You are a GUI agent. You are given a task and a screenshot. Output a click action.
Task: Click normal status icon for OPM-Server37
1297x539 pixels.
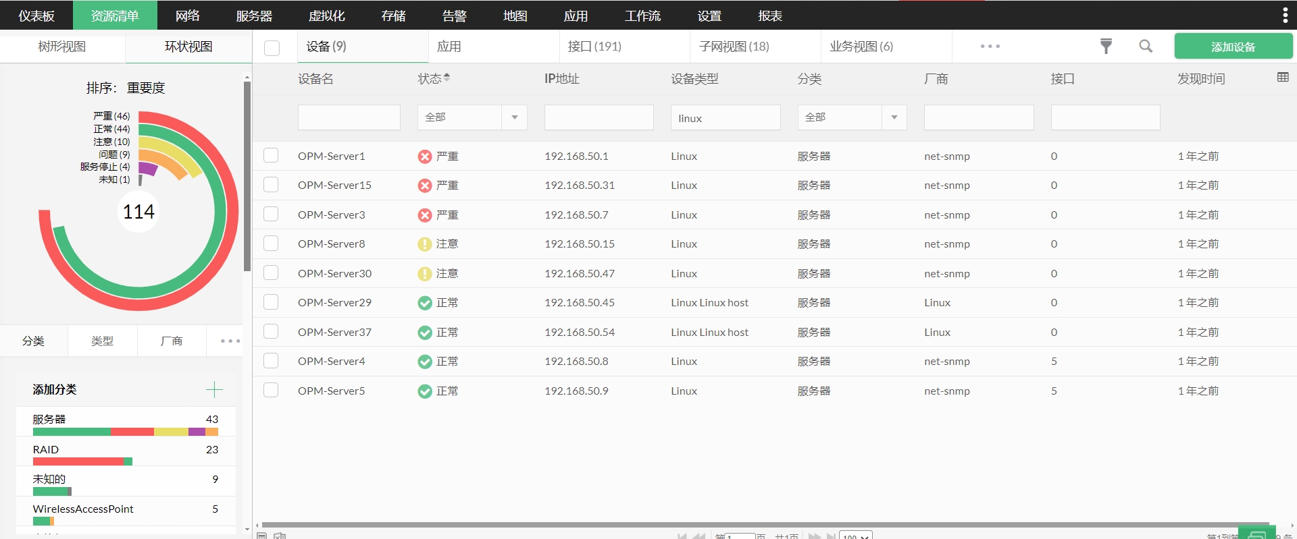pyautogui.click(x=425, y=333)
